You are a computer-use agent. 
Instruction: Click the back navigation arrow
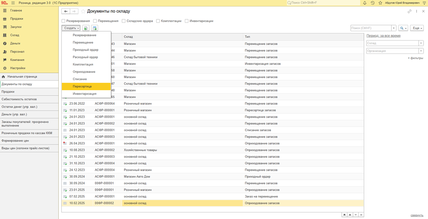pos(66,11)
